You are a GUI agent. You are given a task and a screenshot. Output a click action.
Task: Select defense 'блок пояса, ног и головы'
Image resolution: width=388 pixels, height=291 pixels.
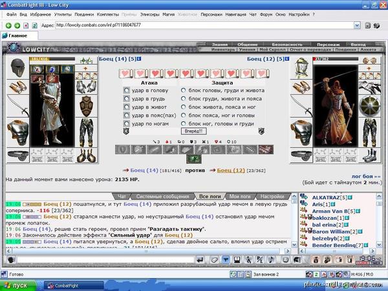184,115
